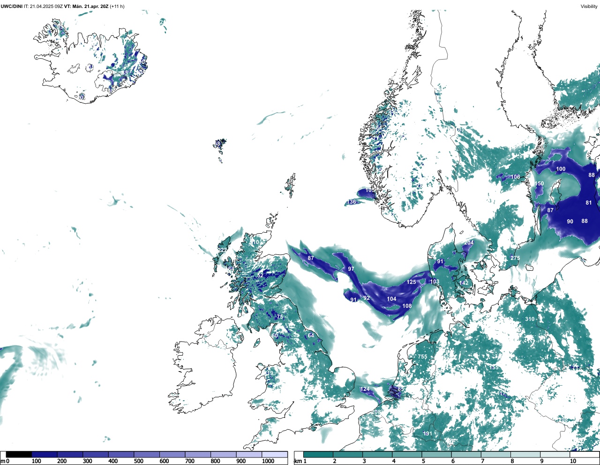This screenshot has height=465, width=600.
Task: Click the "m" unit label on the legend
Action: pos(3,461)
